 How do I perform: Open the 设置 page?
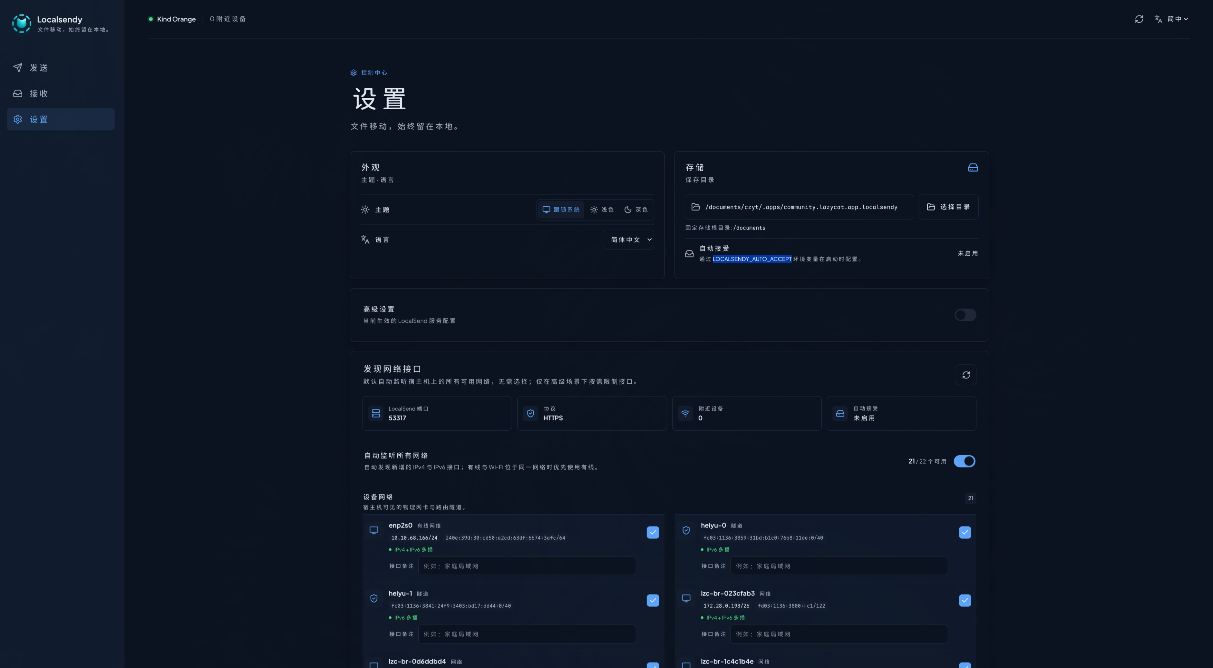point(60,119)
